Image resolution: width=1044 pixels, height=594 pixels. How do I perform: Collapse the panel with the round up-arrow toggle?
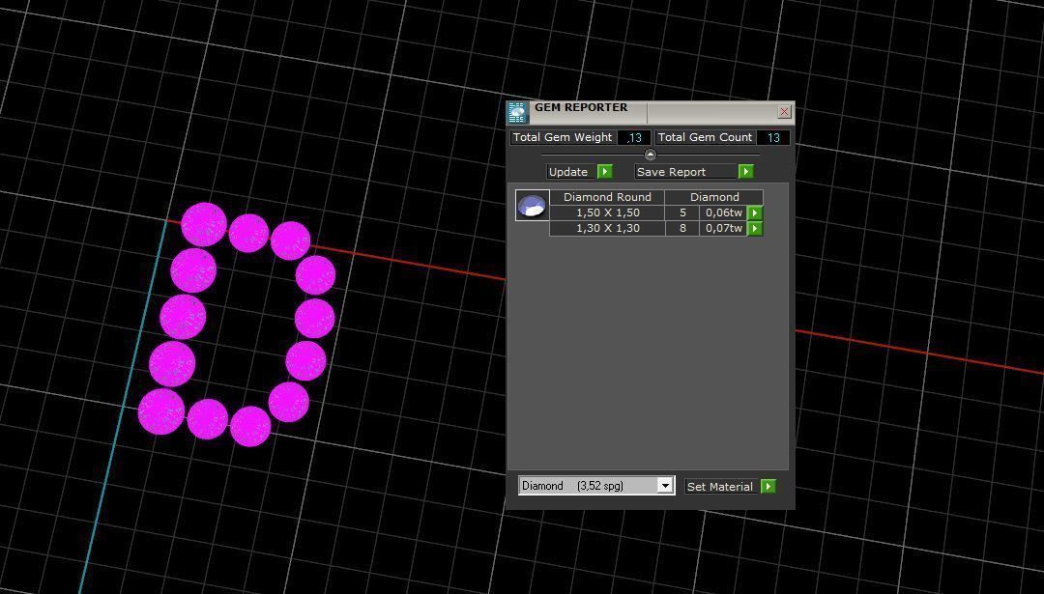[x=651, y=155]
